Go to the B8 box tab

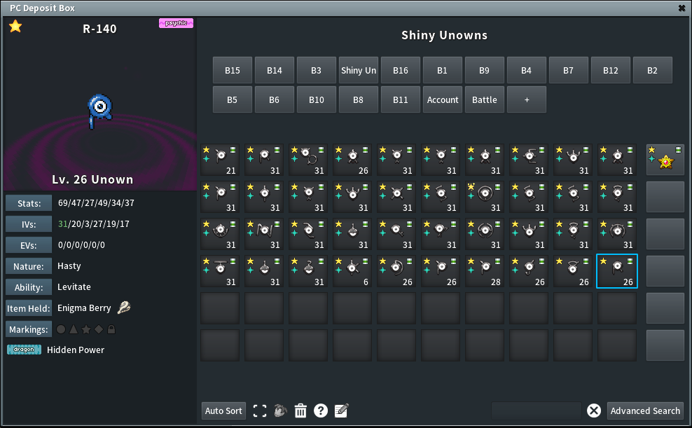click(x=359, y=99)
